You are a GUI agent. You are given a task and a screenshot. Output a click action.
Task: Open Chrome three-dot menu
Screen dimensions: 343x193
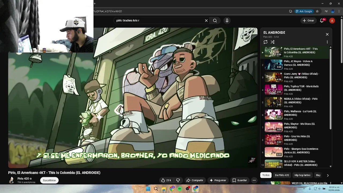point(339,11)
